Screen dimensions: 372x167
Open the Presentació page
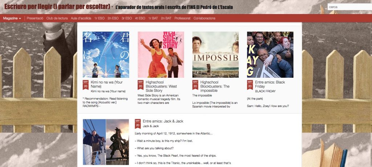[x=35, y=18]
